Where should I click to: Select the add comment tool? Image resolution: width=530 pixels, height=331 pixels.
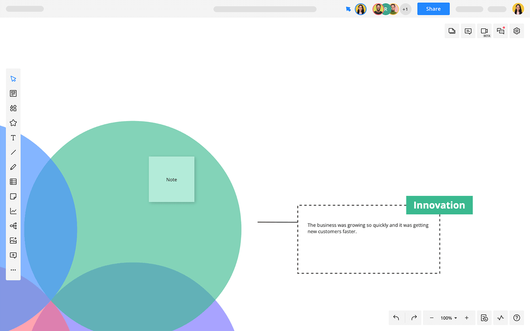[13, 255]
